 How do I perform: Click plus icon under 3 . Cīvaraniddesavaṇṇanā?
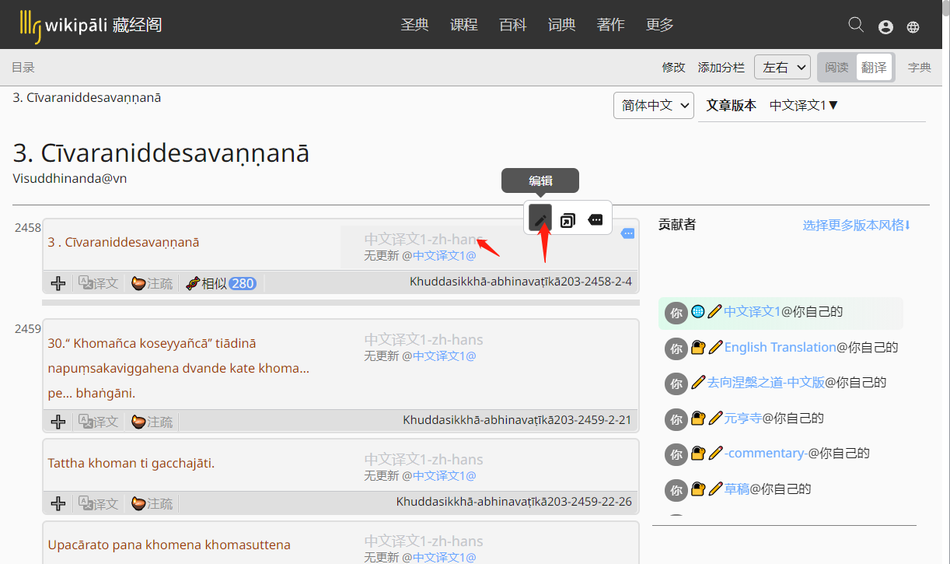coord(58,283)
